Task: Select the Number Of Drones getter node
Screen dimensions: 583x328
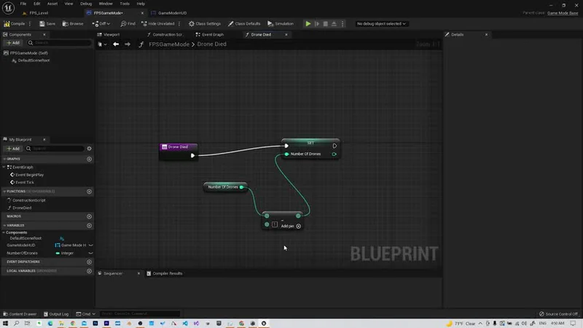Action: 224,187
